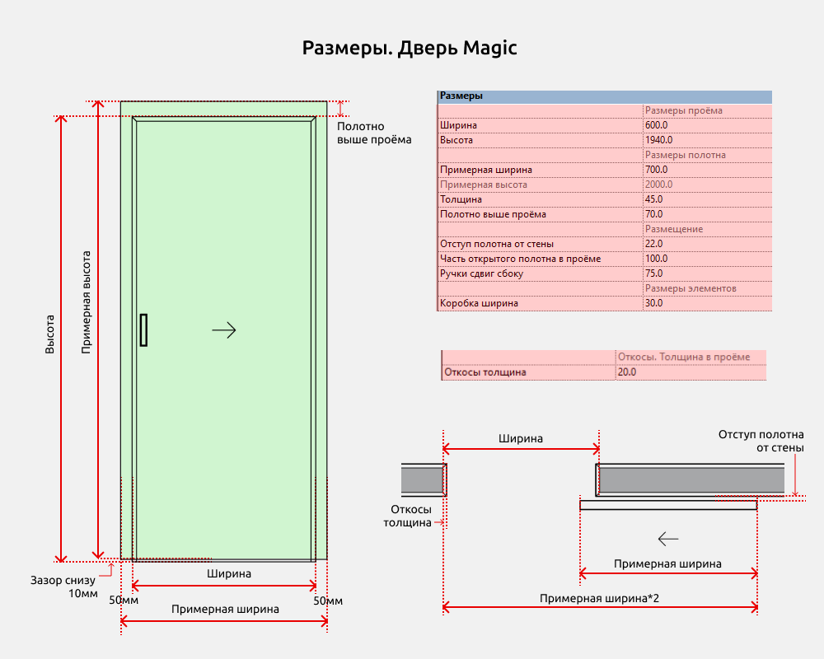Click the 'Коробка ширина' row label
The image size is (824, 659).
[479, 303]
